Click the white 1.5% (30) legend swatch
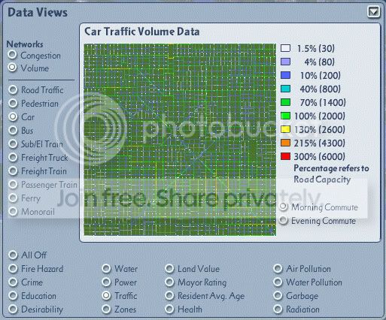Screen dimensions: 386x320 (285, 48)
